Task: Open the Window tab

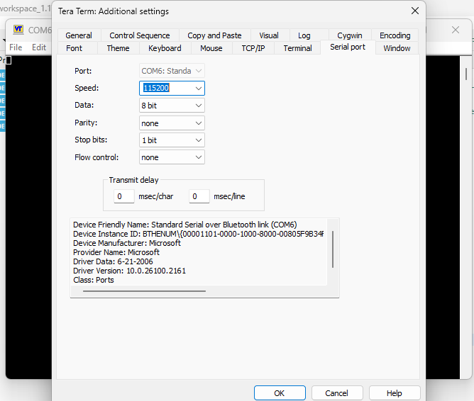Action: (x=397, y=48)
